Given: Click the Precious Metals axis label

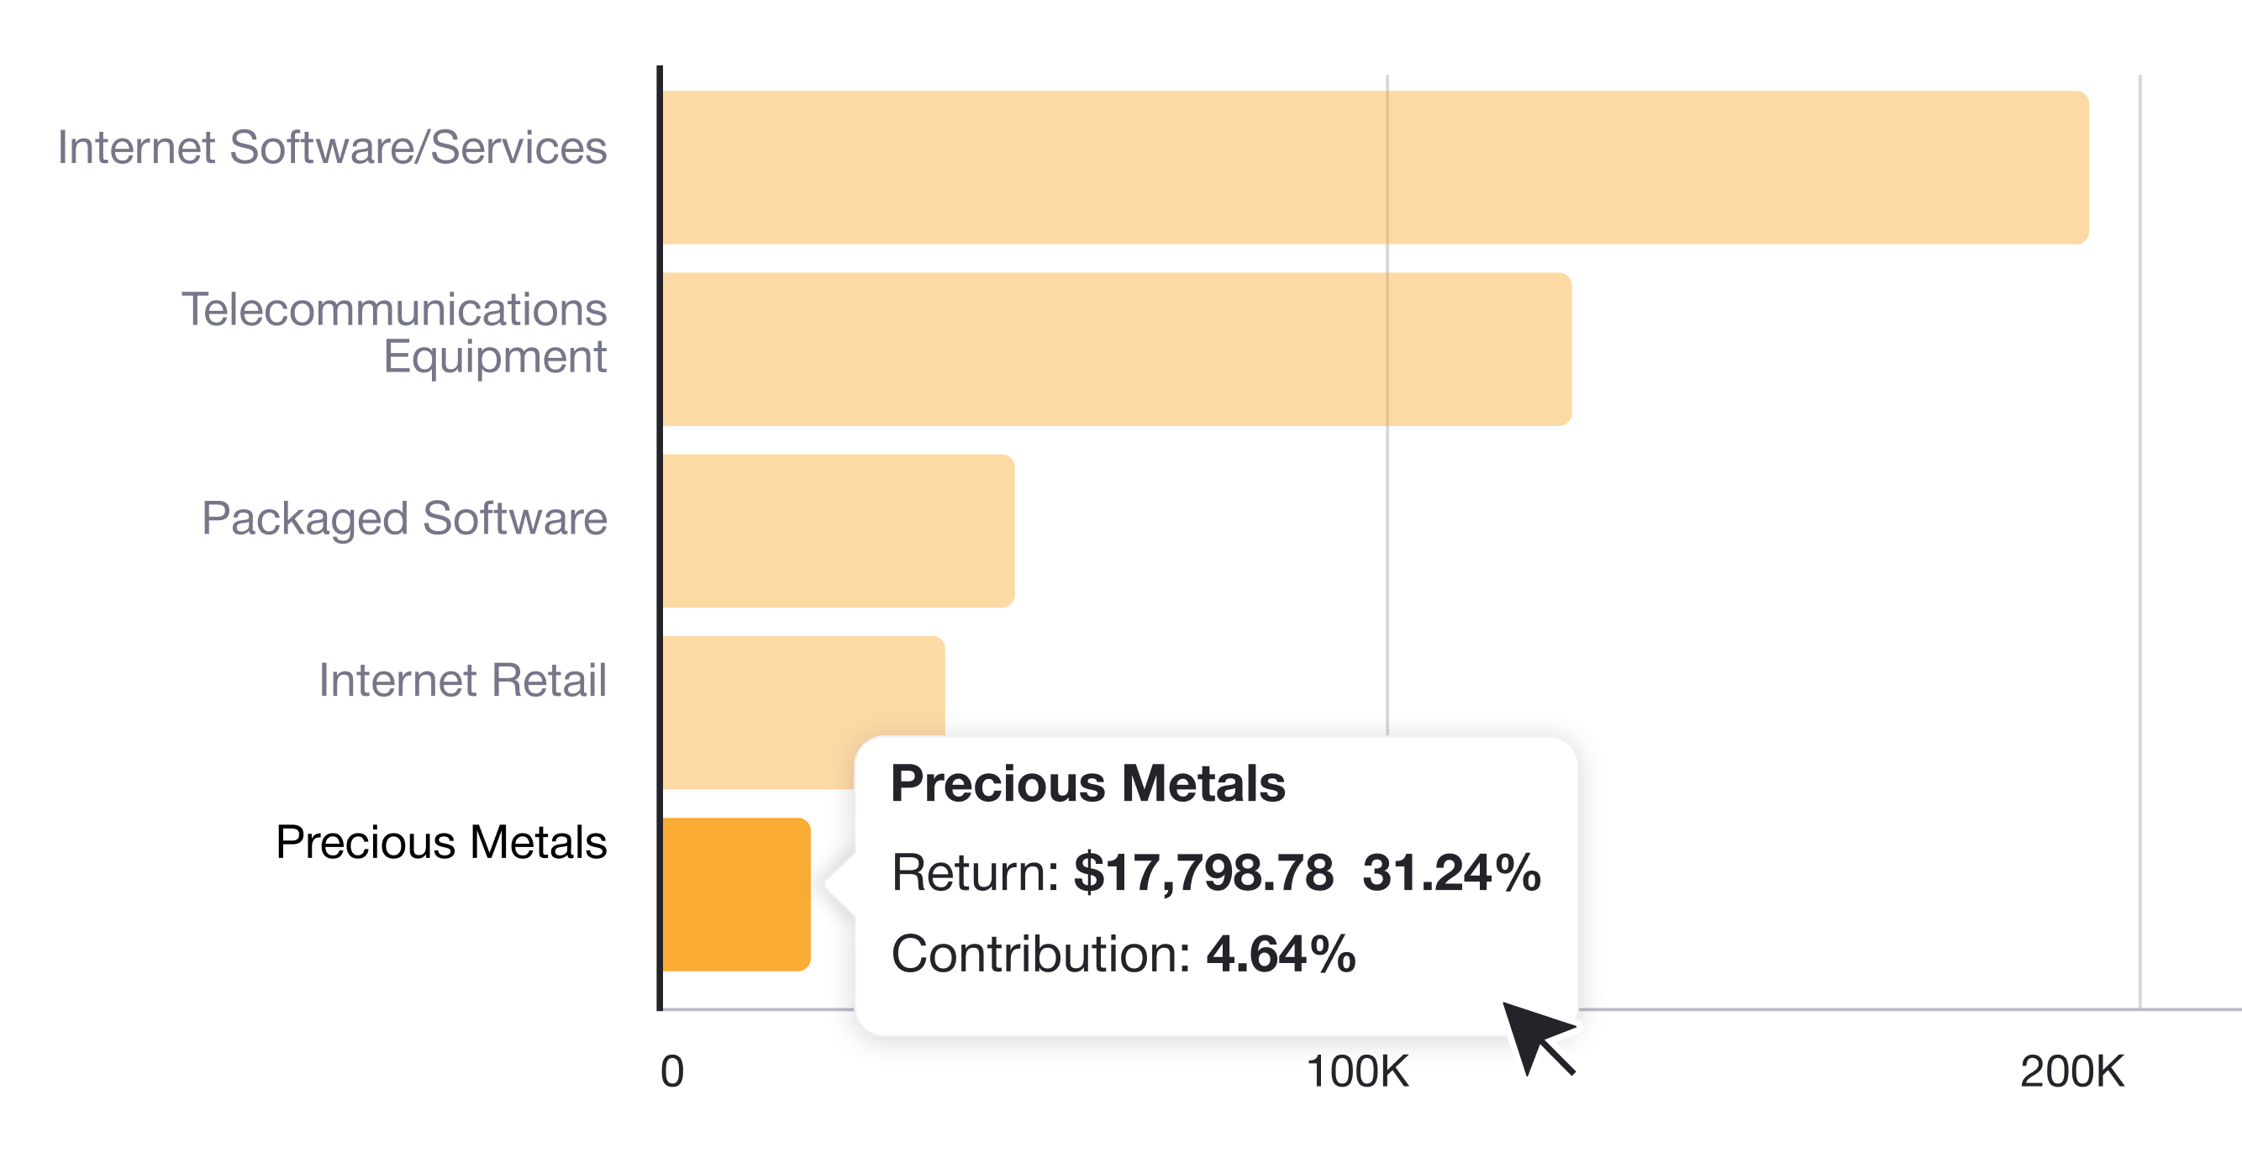Looking at the screenshot, I should (x=441, y=842).
